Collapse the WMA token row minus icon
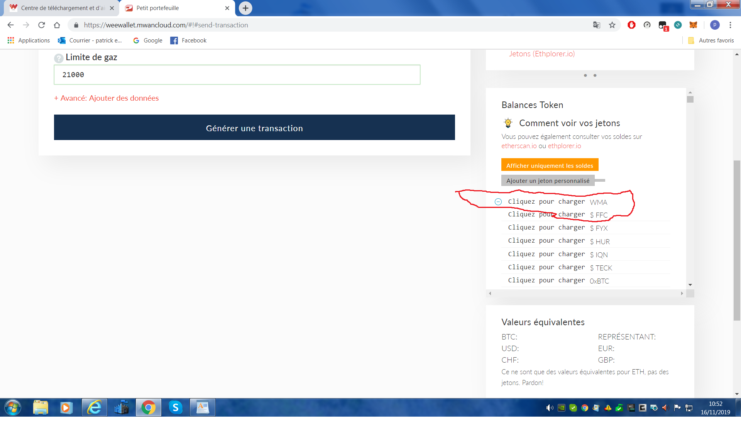741x434 pixels. (498, 202)
